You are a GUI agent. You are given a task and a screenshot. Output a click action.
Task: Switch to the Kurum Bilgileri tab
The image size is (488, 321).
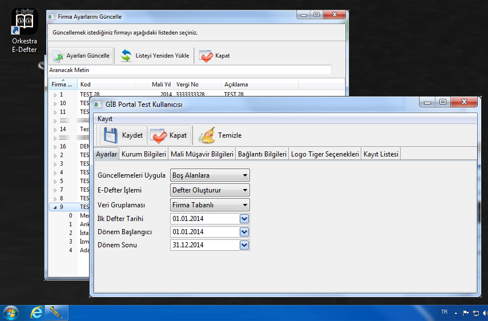click(143, 154)
